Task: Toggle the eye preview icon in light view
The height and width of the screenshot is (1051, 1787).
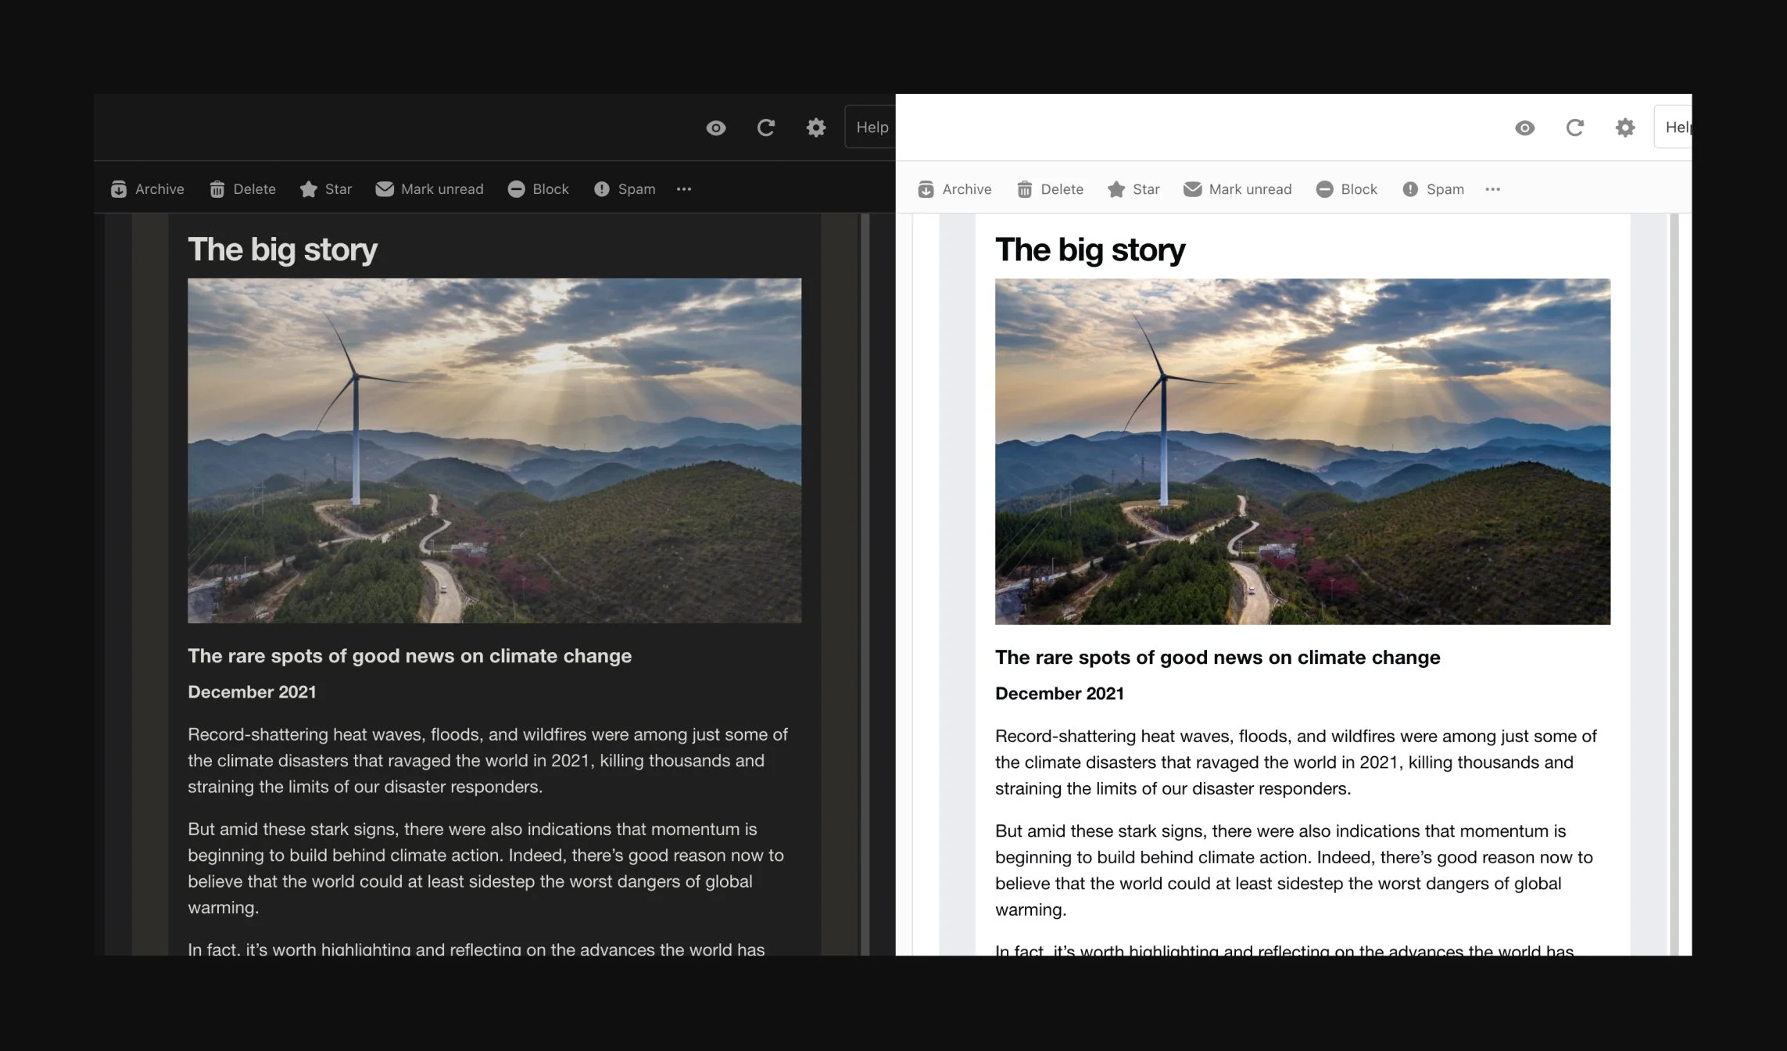Action: [x=1524, y=127]
